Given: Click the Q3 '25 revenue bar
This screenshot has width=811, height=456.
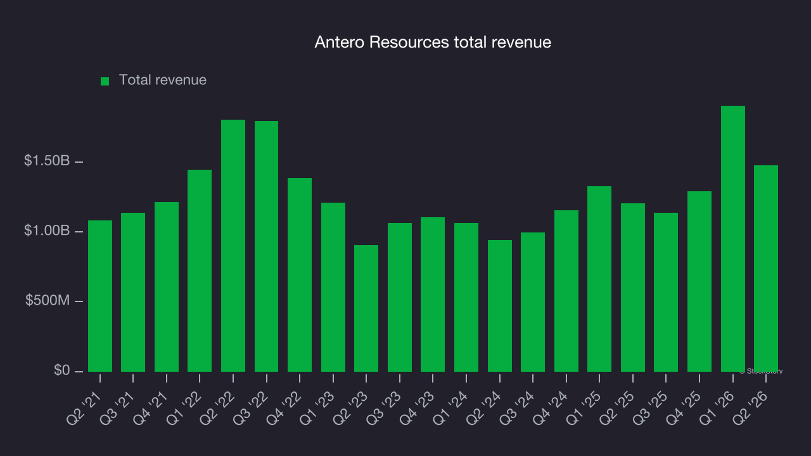Looking at the screenshot, I should 666,292.
